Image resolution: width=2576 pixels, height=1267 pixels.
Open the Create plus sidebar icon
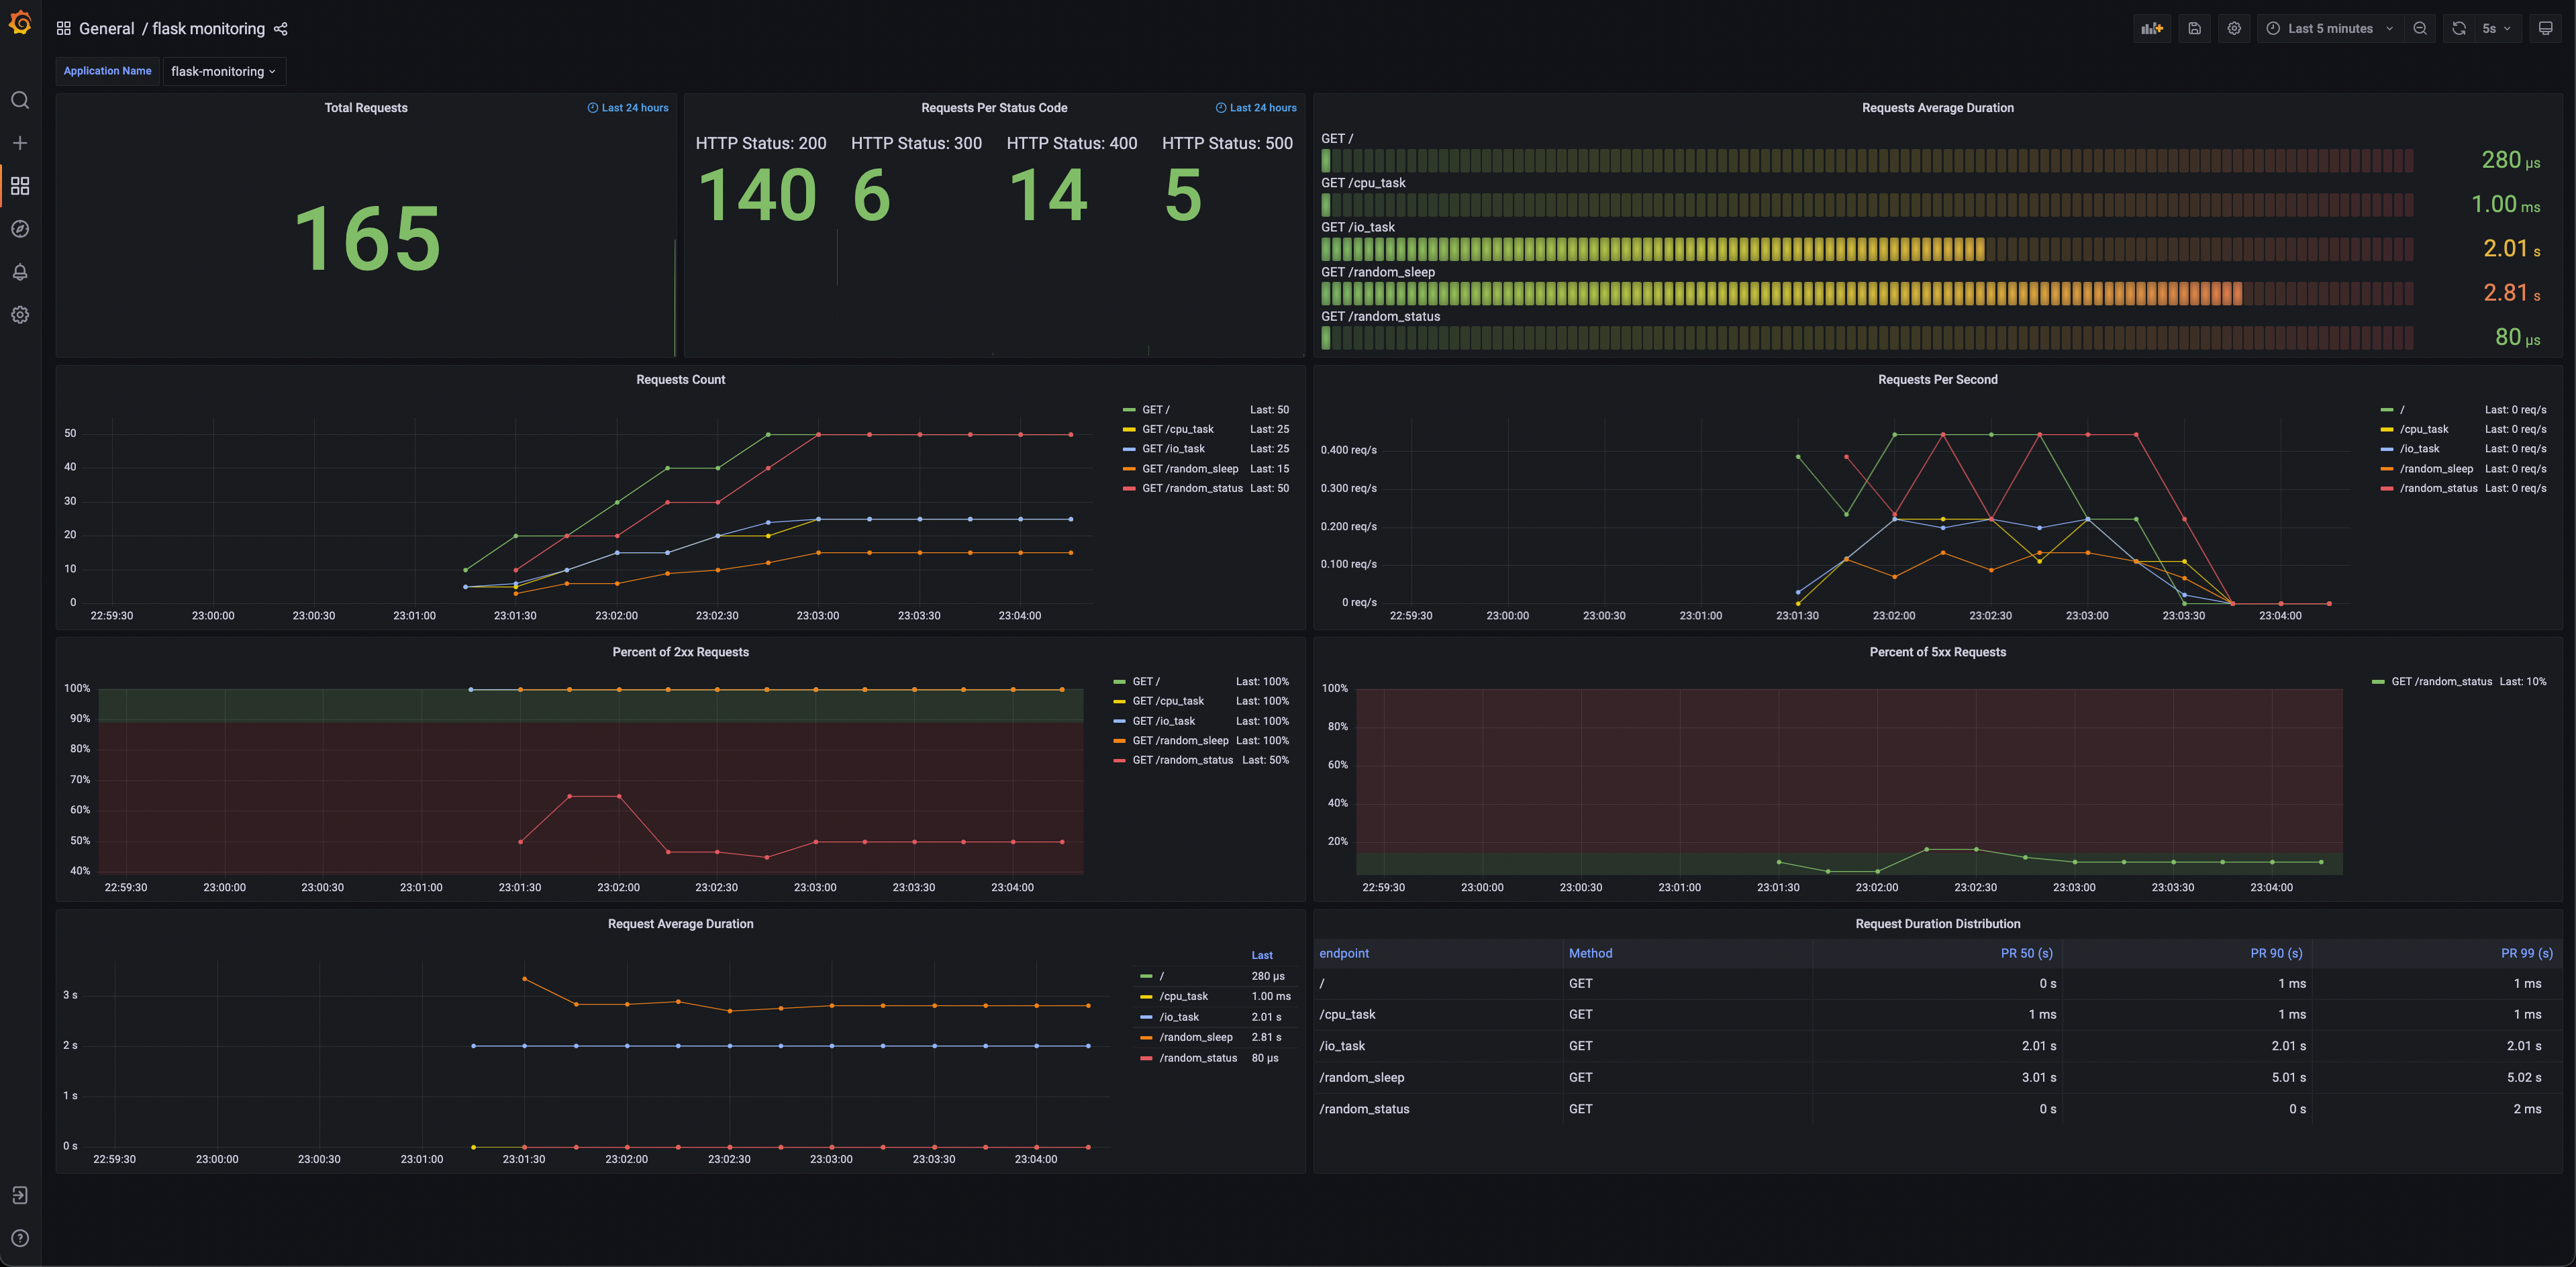pyautogui.click(x=20, y=143)
